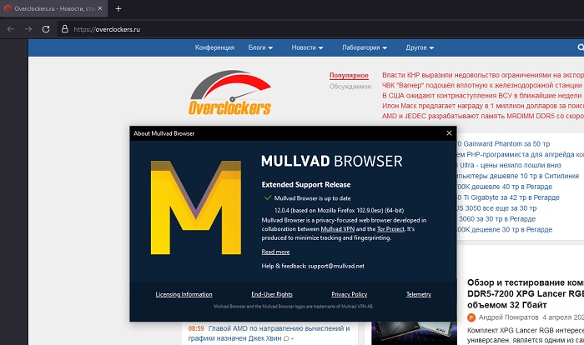Reload the page with refresh icon

pyautogui.click(x=46, y=29)
